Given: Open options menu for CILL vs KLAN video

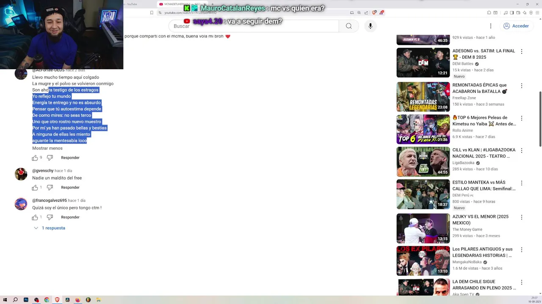Looking at the screenshot, I should 522,150.
